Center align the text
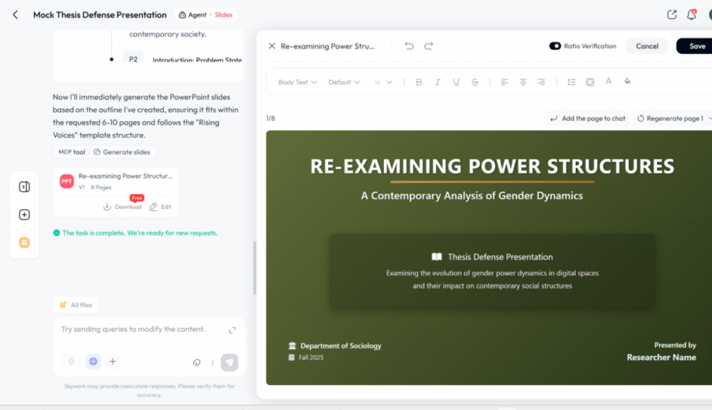This screenshot has height=410, width=712. click(523, 82)
